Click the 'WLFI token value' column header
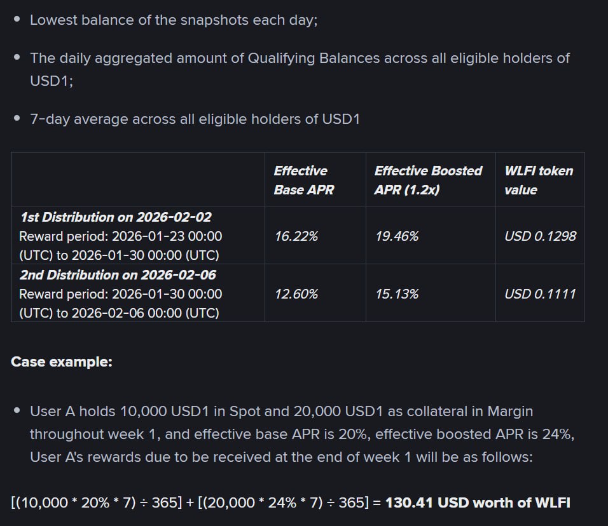Viewport: 608px width, 526px height. [x=538, y=180]
